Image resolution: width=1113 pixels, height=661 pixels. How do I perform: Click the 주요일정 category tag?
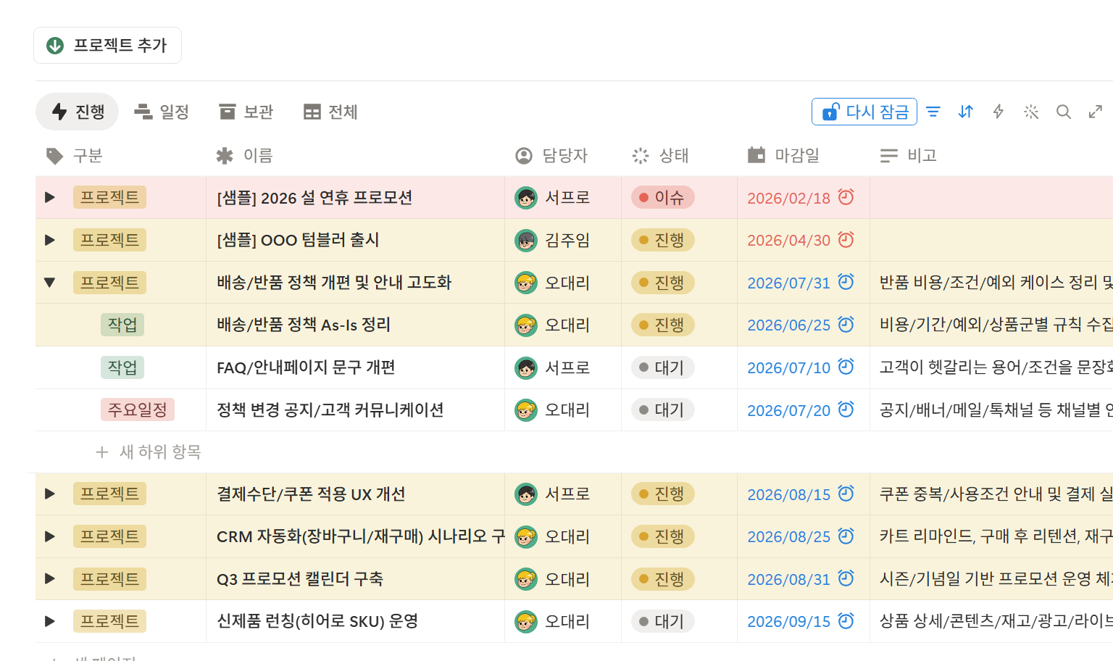(x=138, y=410)
